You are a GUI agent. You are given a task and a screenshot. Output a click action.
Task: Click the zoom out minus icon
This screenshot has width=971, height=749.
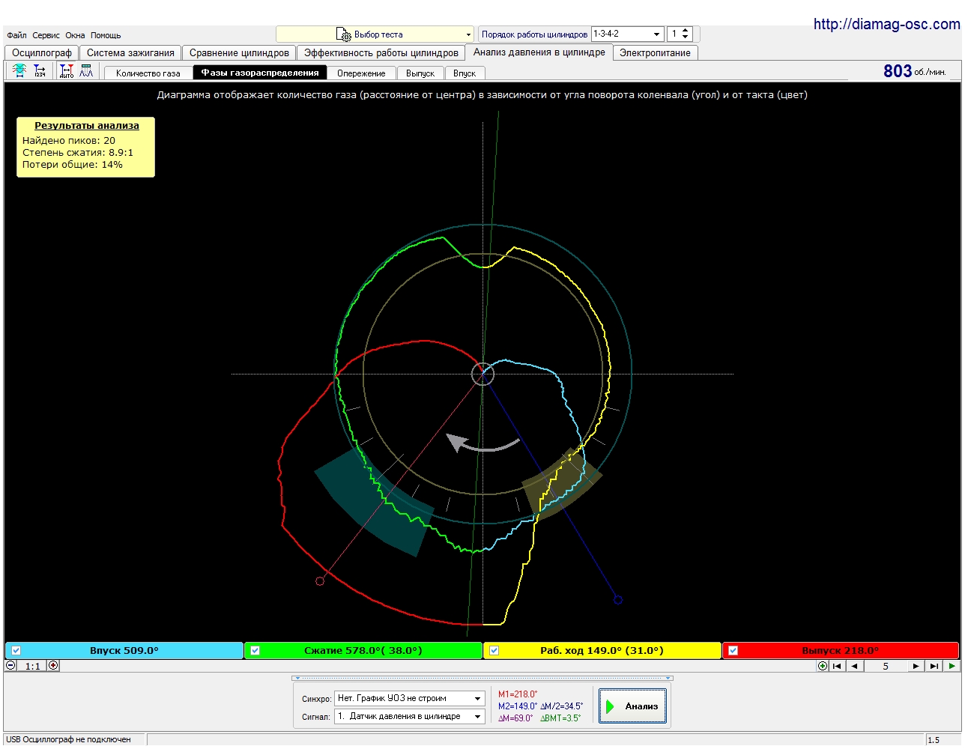click(x=10, y=665)
